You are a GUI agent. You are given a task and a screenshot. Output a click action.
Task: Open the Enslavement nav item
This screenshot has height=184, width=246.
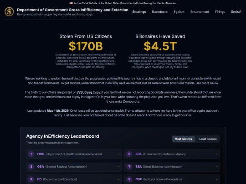[200, 12]
